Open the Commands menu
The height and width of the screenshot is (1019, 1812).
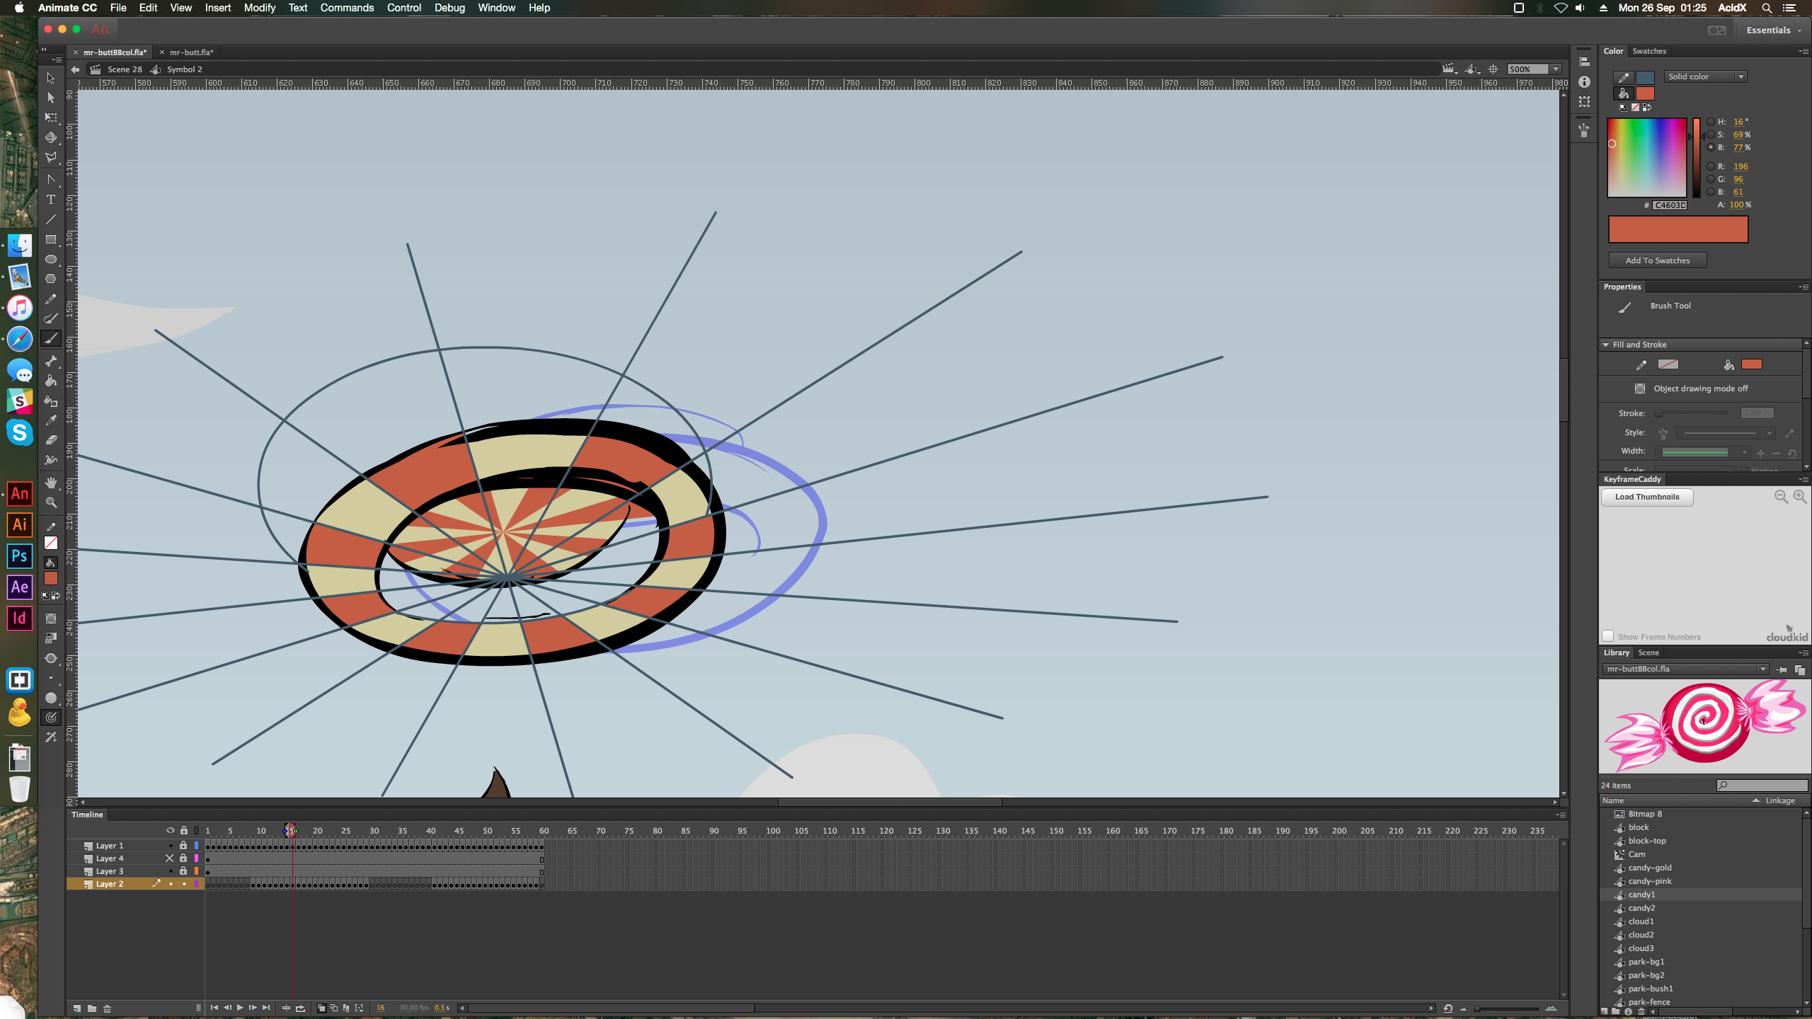click(347, 8)
